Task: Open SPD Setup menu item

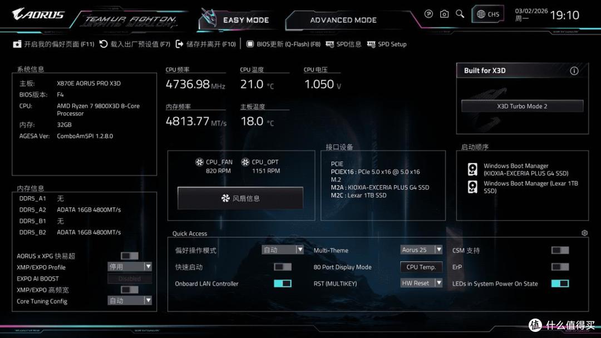Action: tap(387, 44)
